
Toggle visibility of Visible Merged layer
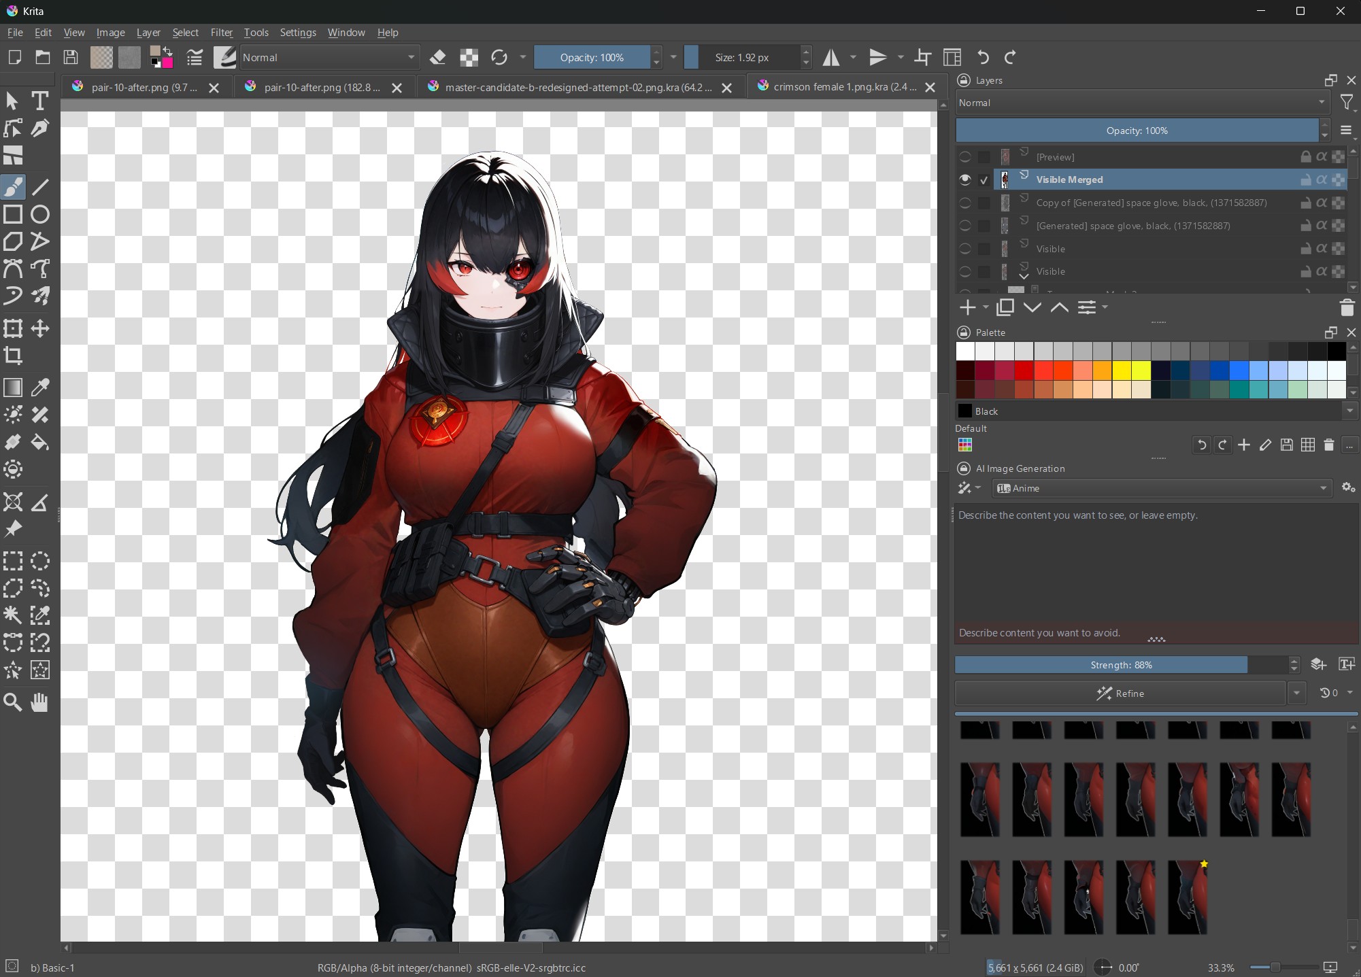[x=964, y=179]
